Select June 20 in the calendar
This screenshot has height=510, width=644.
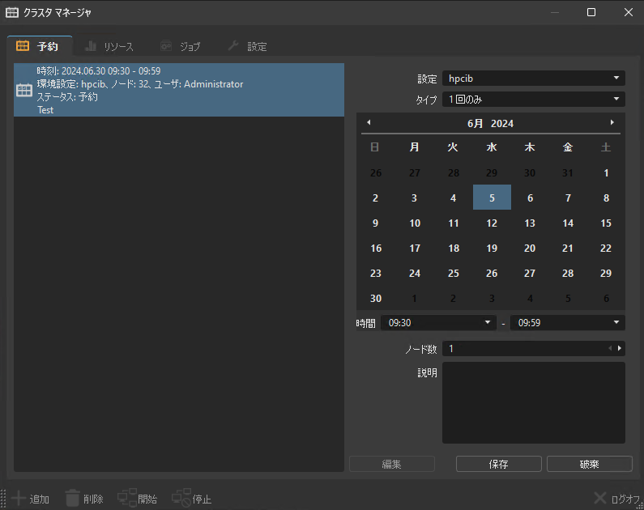pyautogui.click(x=530, y=248)
